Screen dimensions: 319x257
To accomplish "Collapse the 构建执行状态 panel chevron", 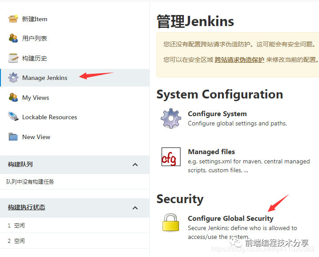I will (x=135, y=208).
